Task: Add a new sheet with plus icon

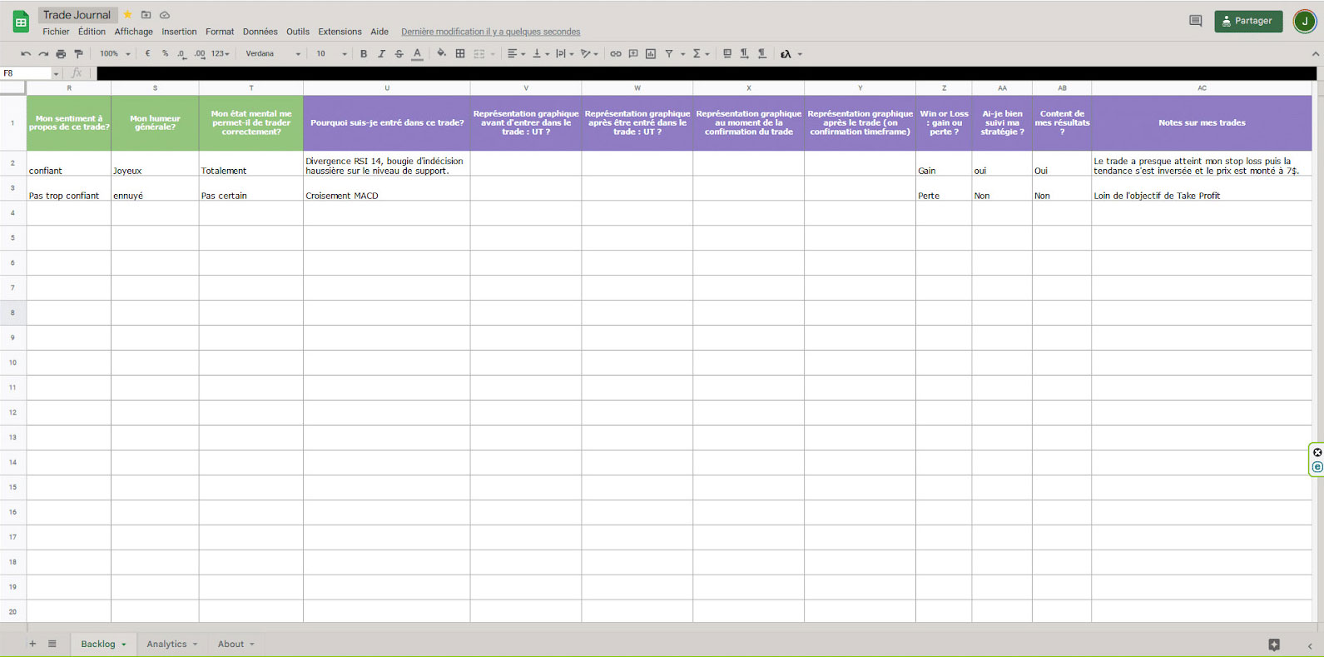Action: [32, 644]
